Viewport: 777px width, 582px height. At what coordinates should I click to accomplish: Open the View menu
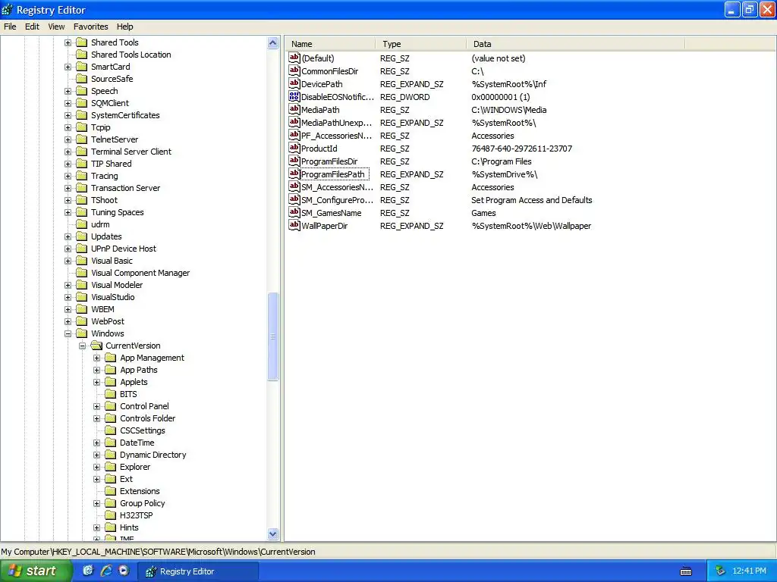click(x=56, y=27)
